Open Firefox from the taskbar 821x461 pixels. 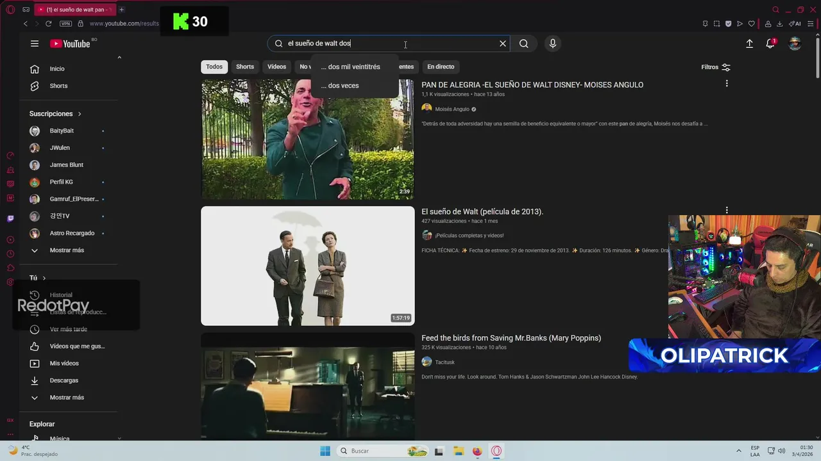coord(477,451)
